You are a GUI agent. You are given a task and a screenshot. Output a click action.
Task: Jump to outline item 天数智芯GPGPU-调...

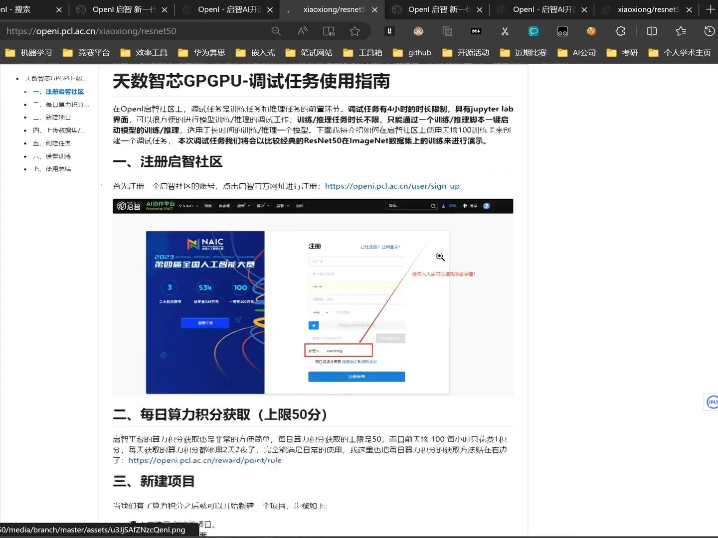56,78
